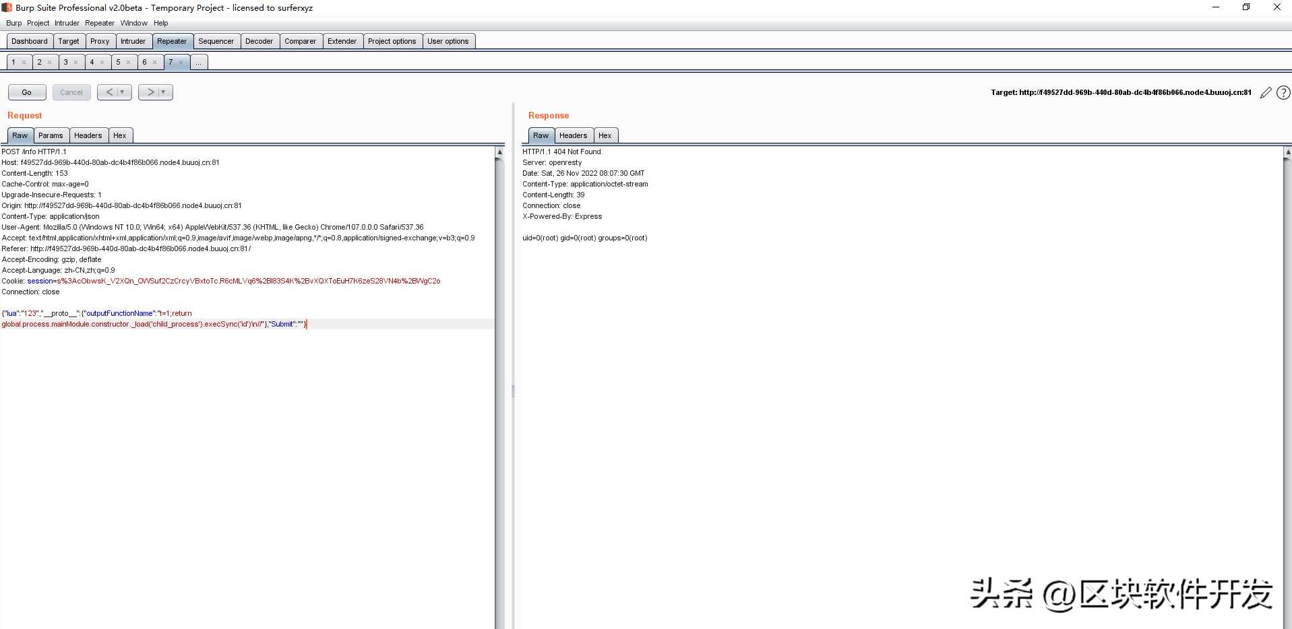Close Repeater tab 1
Viewport: 1292px width, 629px height.
(24, 63)
